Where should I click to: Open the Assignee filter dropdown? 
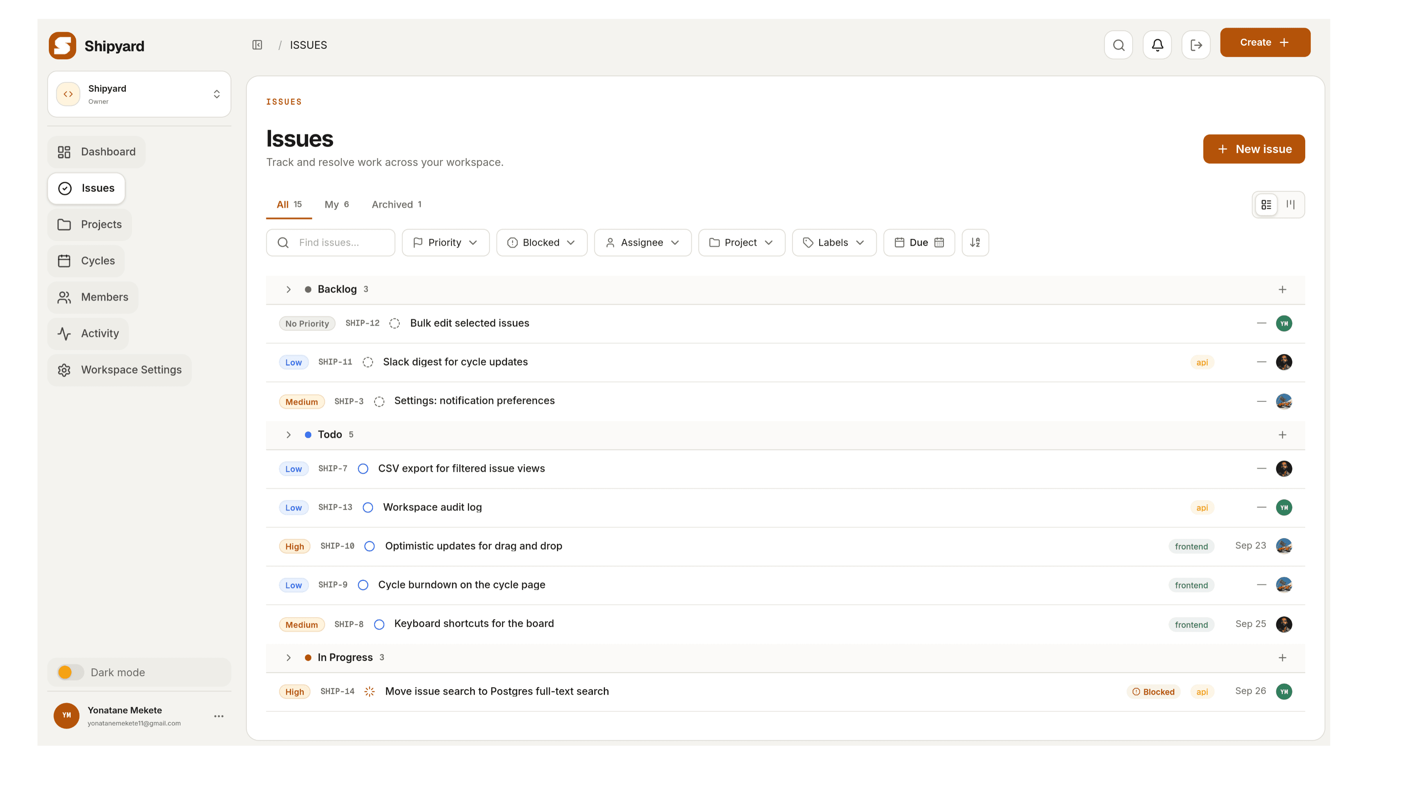click(642, 242)
